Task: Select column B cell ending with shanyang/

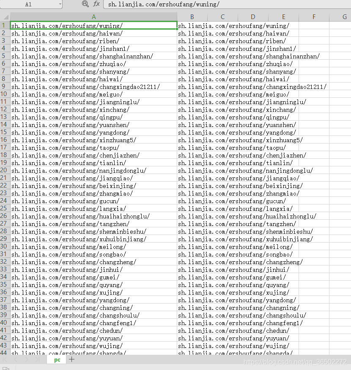Action: 192,71
